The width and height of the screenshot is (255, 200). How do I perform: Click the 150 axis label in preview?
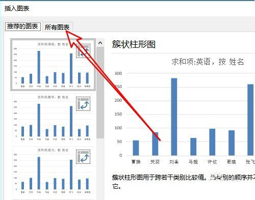coord(118,114)
